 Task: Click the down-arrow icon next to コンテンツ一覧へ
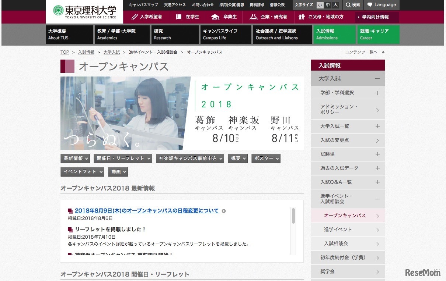(383, 52)
